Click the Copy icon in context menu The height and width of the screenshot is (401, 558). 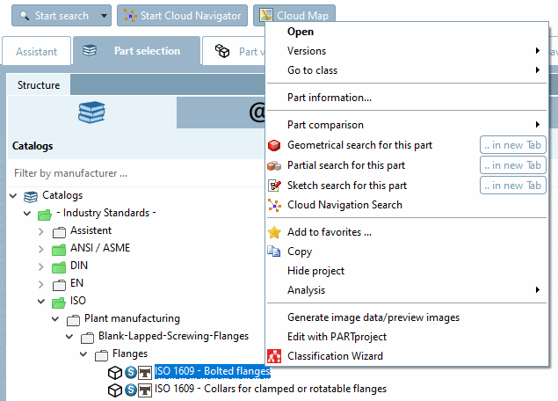coord(275,252)
